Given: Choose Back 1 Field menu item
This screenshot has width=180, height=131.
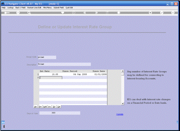Looking at the screenshot, I should click(20, 8).
